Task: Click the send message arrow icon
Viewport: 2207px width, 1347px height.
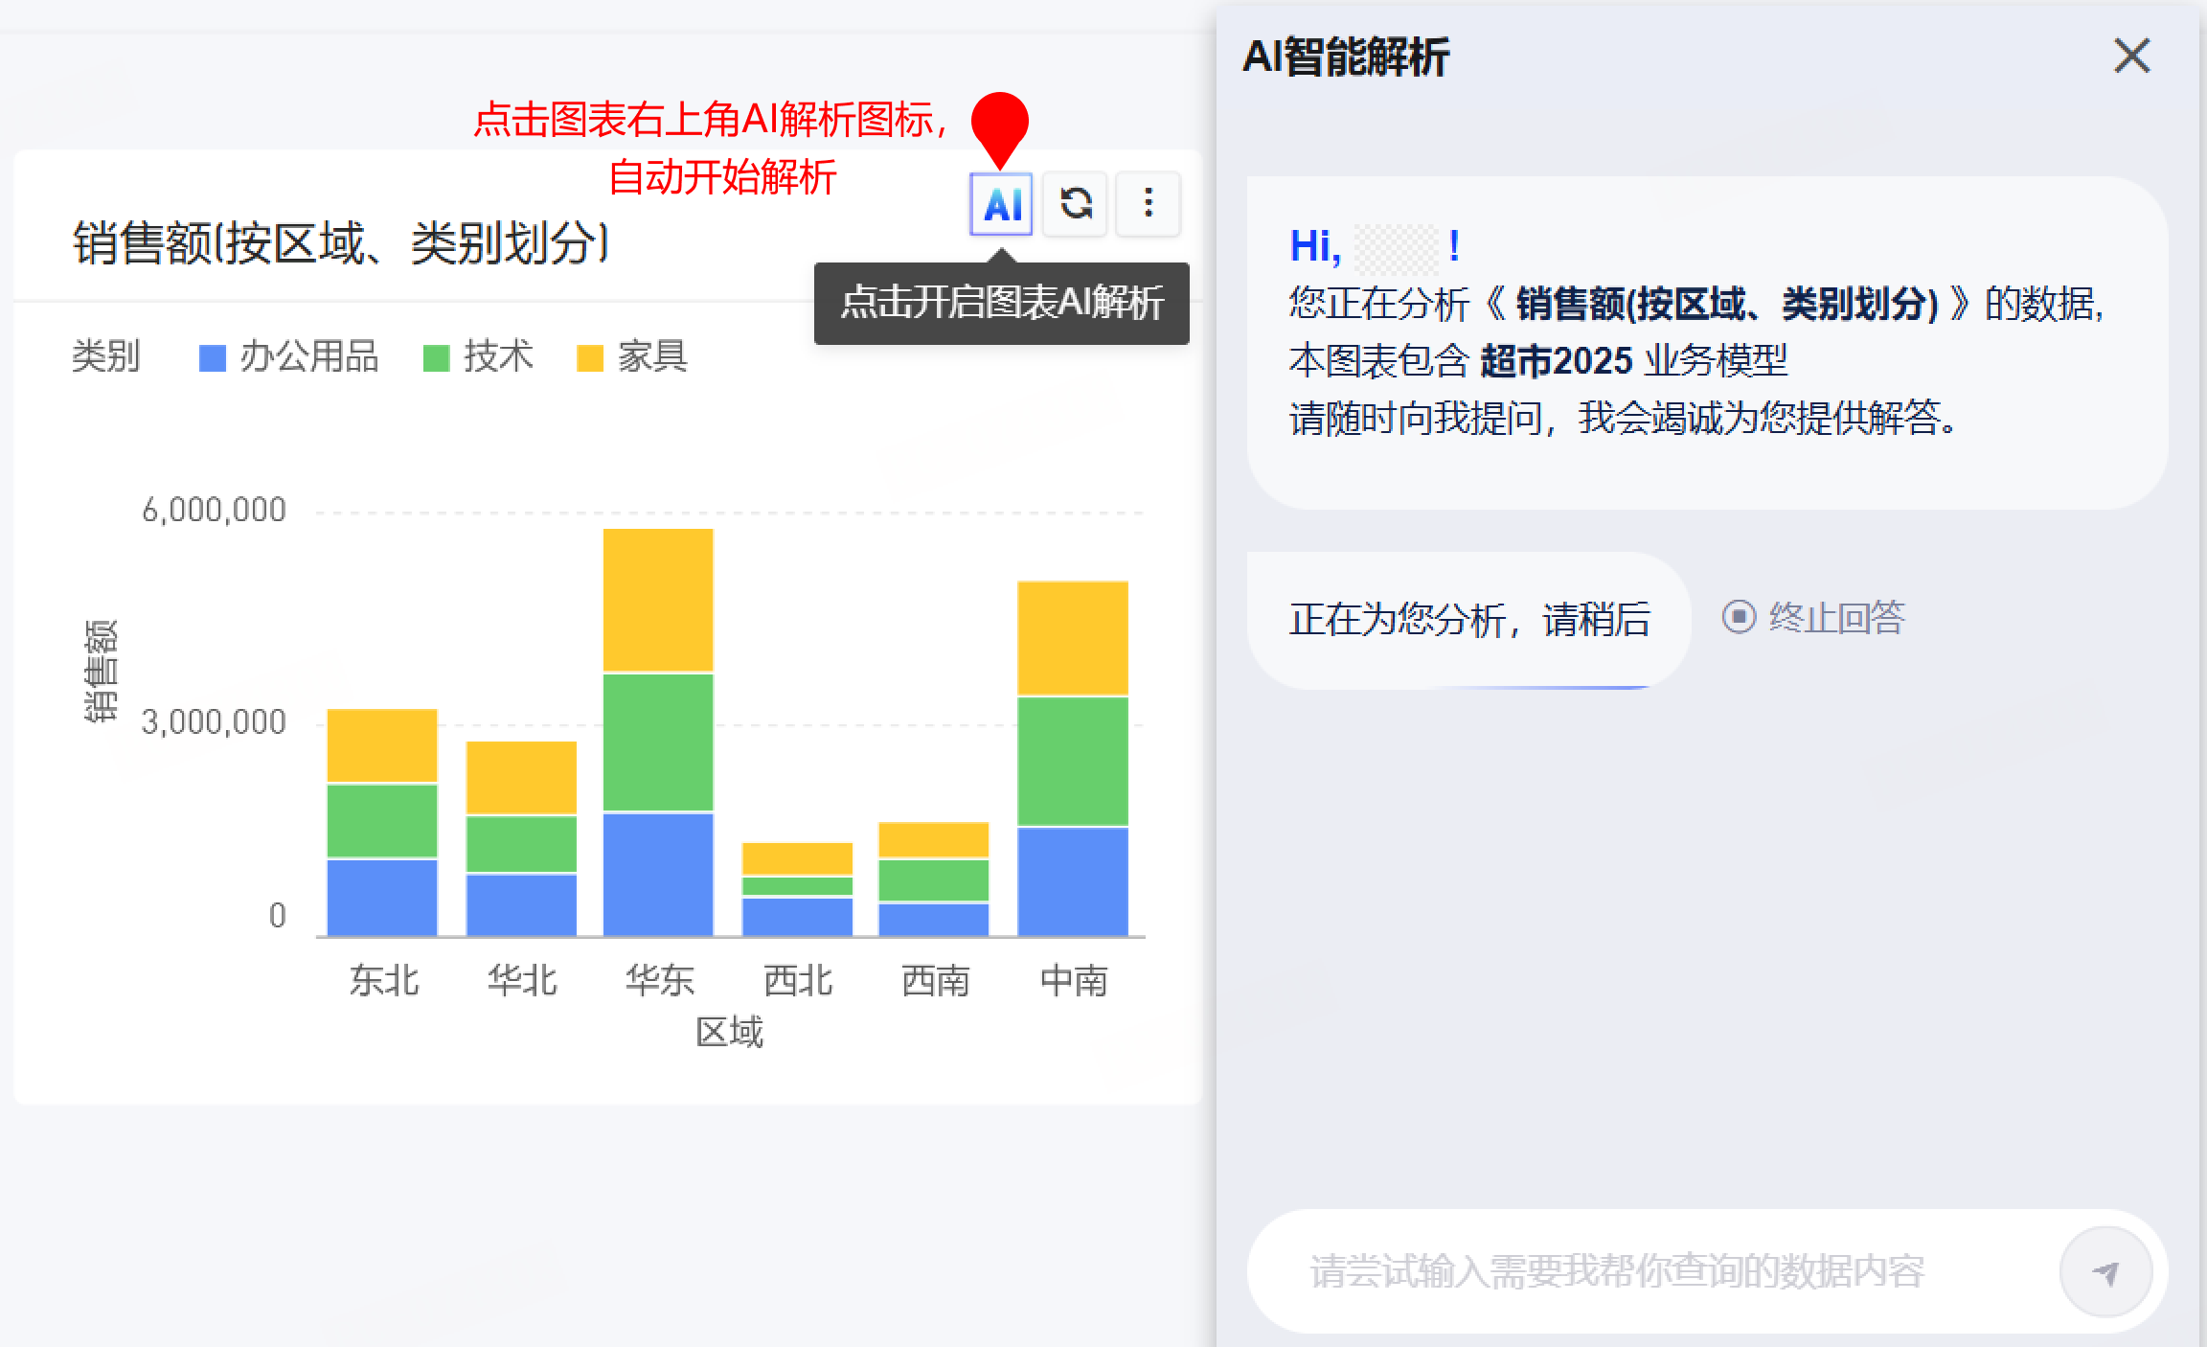Action: [x=2105, y=1272]
